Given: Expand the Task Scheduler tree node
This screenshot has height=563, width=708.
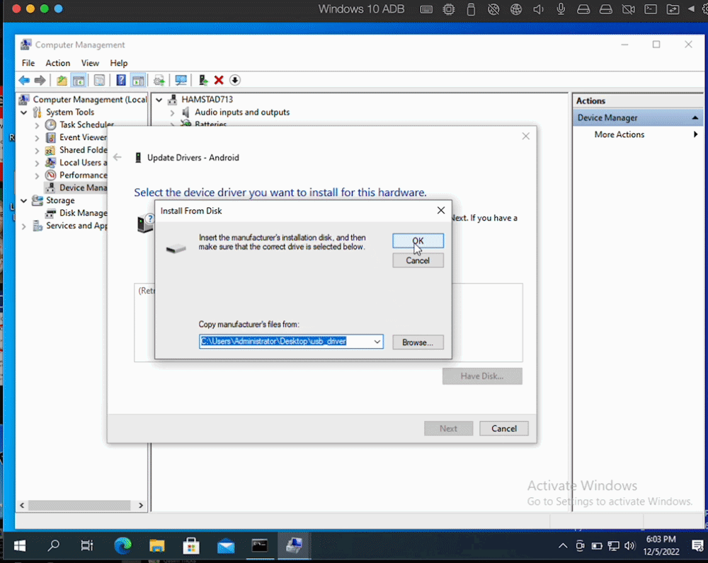Looking at the screenshot, I should pyautogui.click(x=37, y=125).
